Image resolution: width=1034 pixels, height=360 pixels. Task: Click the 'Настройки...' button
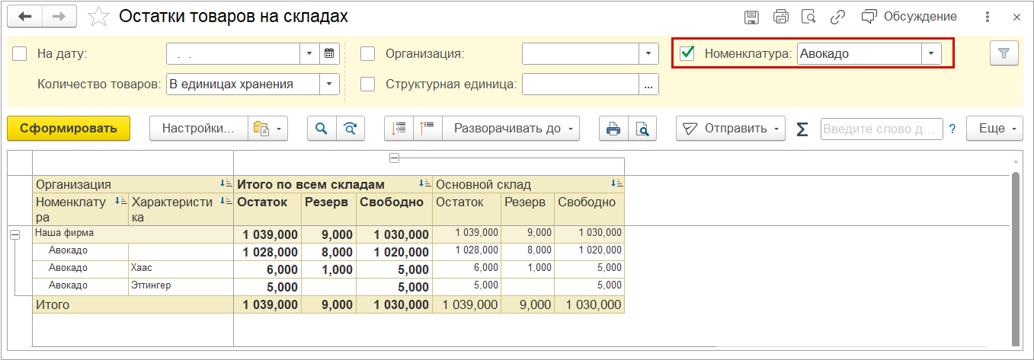point(198,129)
